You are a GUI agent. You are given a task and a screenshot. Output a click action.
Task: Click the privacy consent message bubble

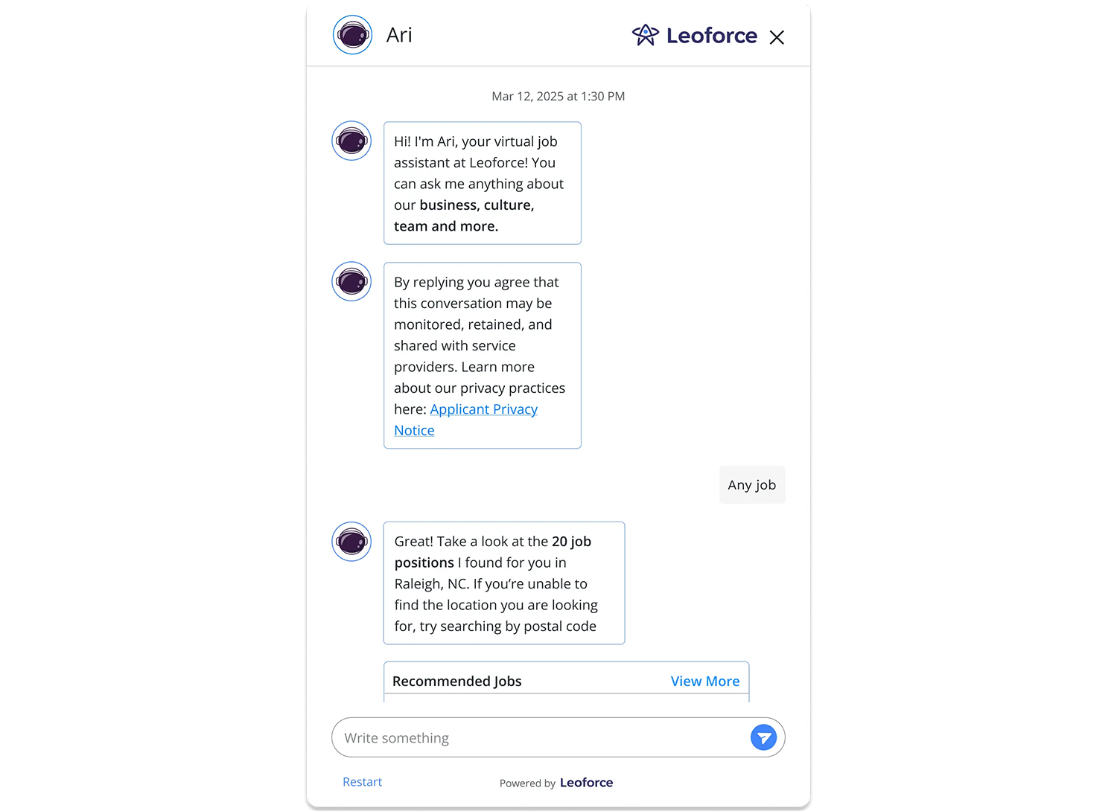(x=482, y=355)
